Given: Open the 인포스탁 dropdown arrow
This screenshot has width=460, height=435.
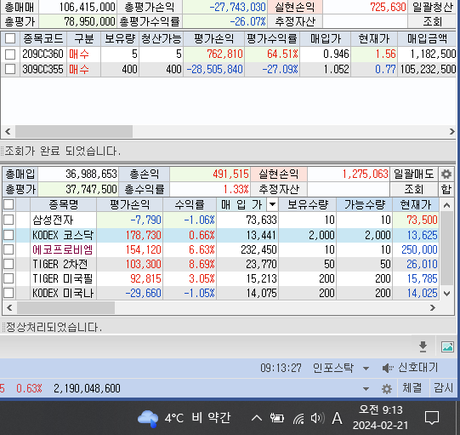Looking at the screenshot, I should pyautogui.click(x=366, y=368).
